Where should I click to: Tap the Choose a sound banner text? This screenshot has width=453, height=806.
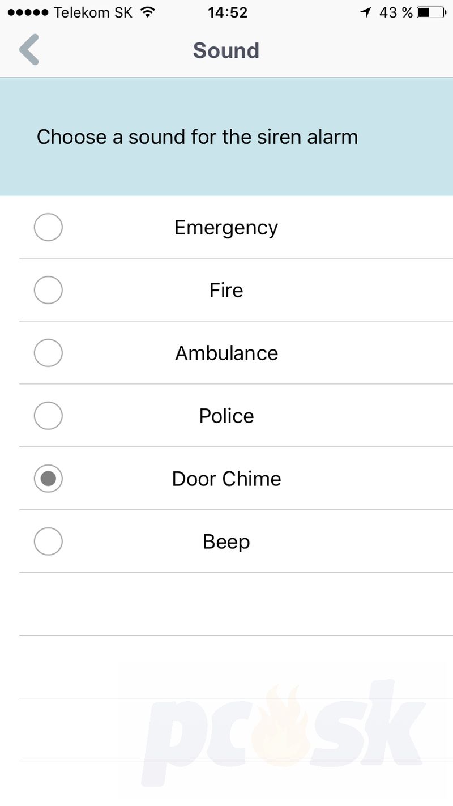click(x=197, y=137)
